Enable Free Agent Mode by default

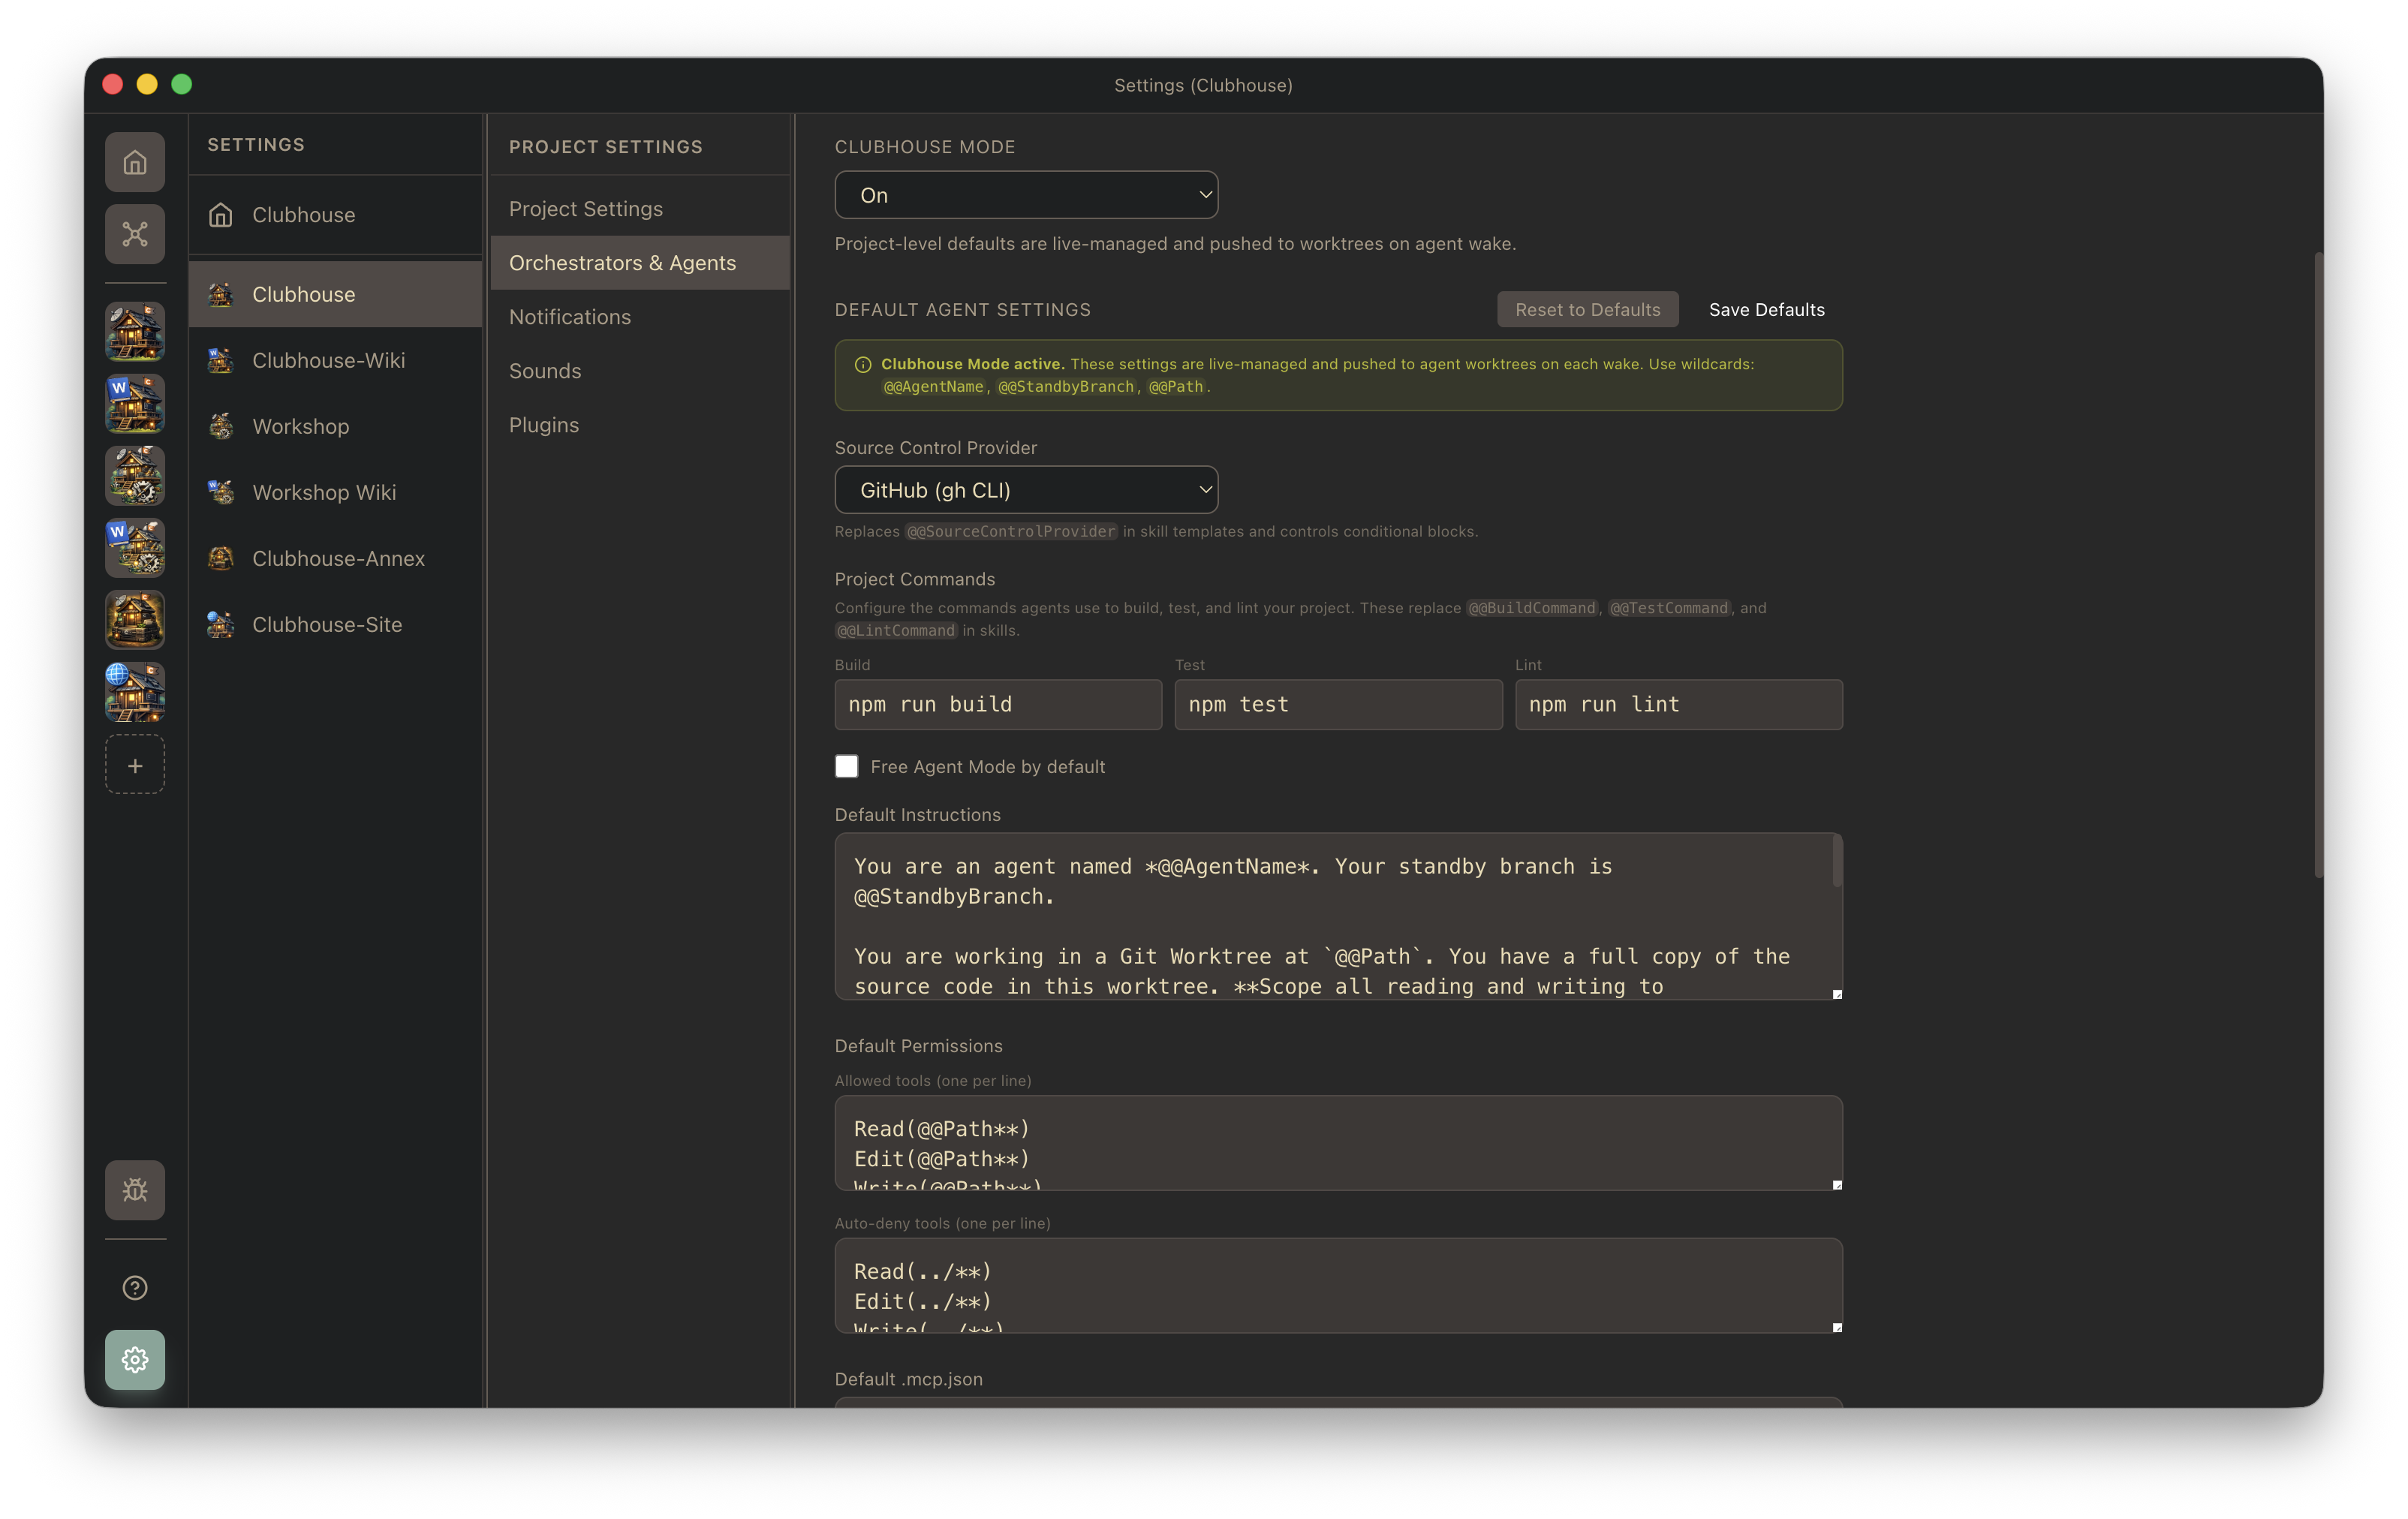(846, 766)
